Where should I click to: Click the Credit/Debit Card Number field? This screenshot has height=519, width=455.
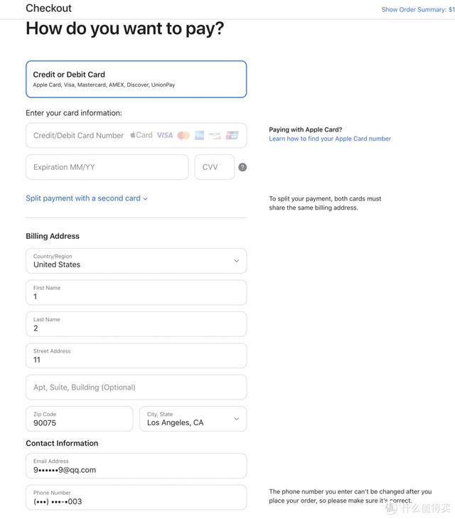pos(78,135)
